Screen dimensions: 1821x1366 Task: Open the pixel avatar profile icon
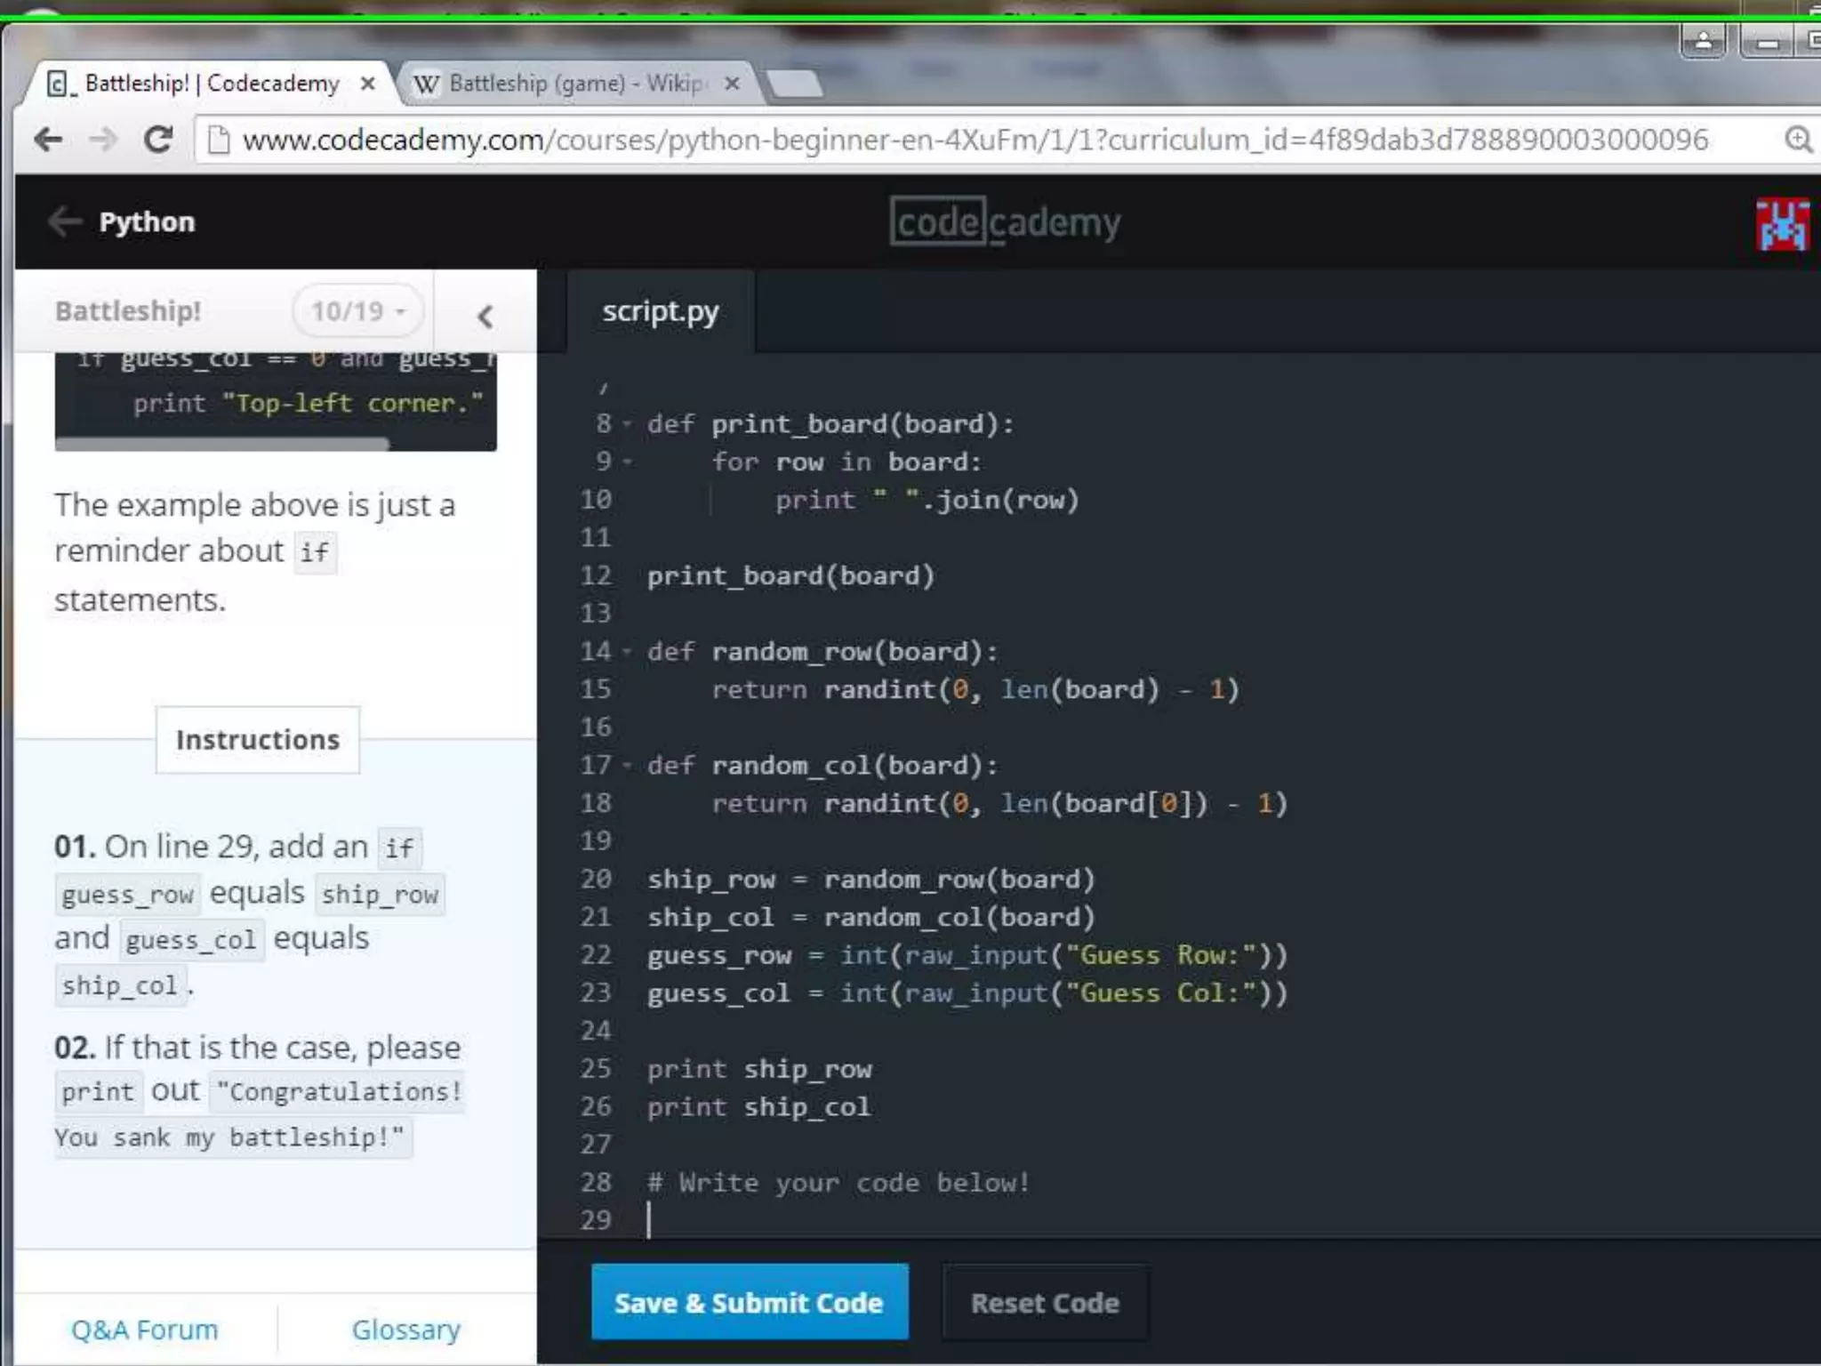(1782, 224)
